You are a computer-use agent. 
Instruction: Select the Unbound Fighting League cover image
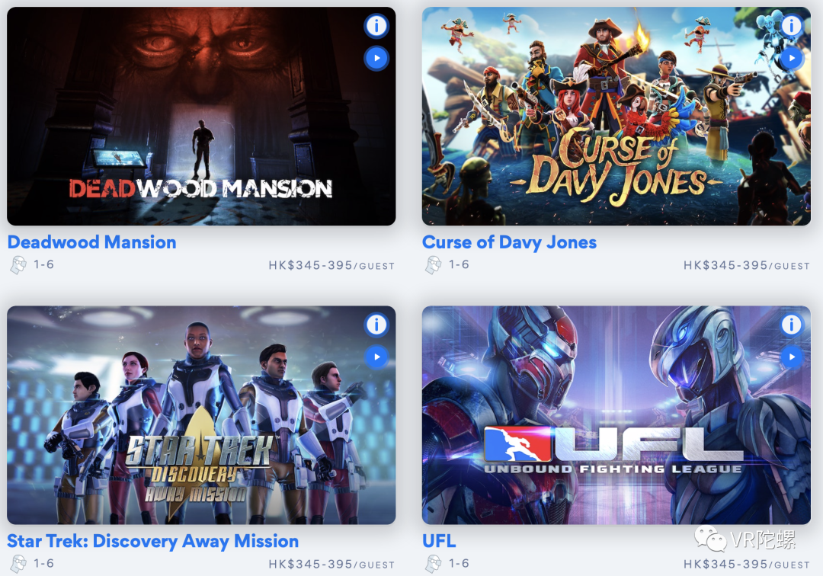pyautogui.click(x=616, y=415)
